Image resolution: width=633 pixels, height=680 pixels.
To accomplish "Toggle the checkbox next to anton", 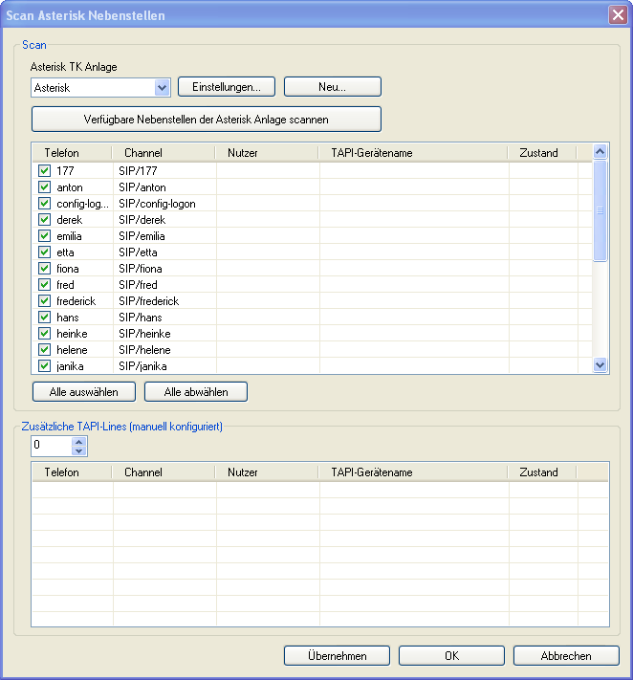I will pyautogui.click(x=44, y=187).
